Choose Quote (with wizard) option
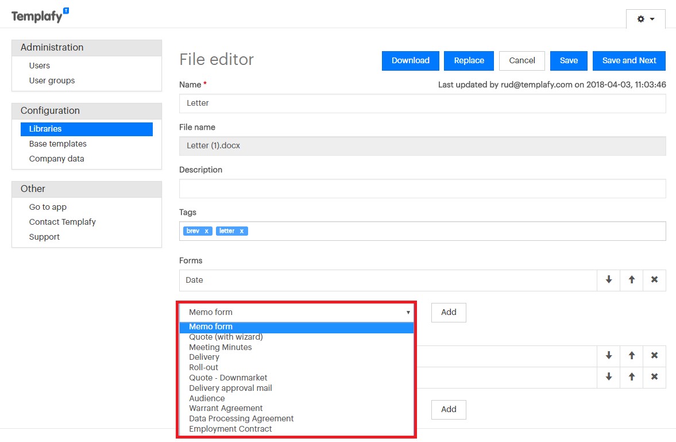The width and height of the screenshot is (676, 442). 296,337
